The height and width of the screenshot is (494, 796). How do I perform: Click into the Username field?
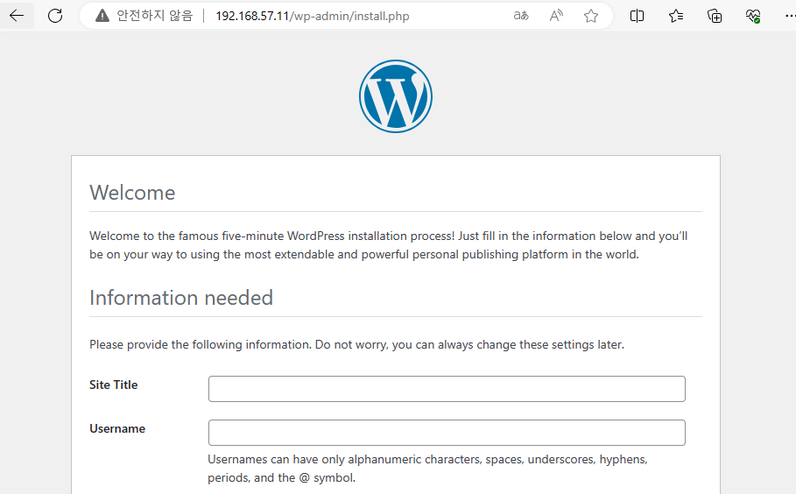pos(447,433)
